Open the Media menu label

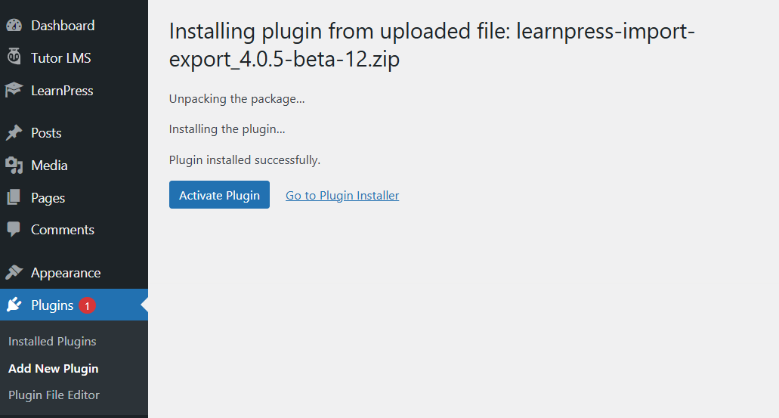[x=49, y=166]
